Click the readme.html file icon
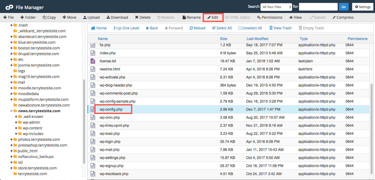This screenshot has width=375, height=180. click(93, 69)
